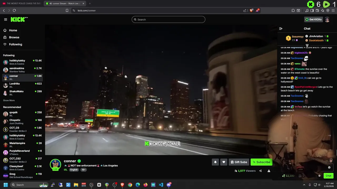
Task: Open recommended channel Greg
Action: (22, 175)
